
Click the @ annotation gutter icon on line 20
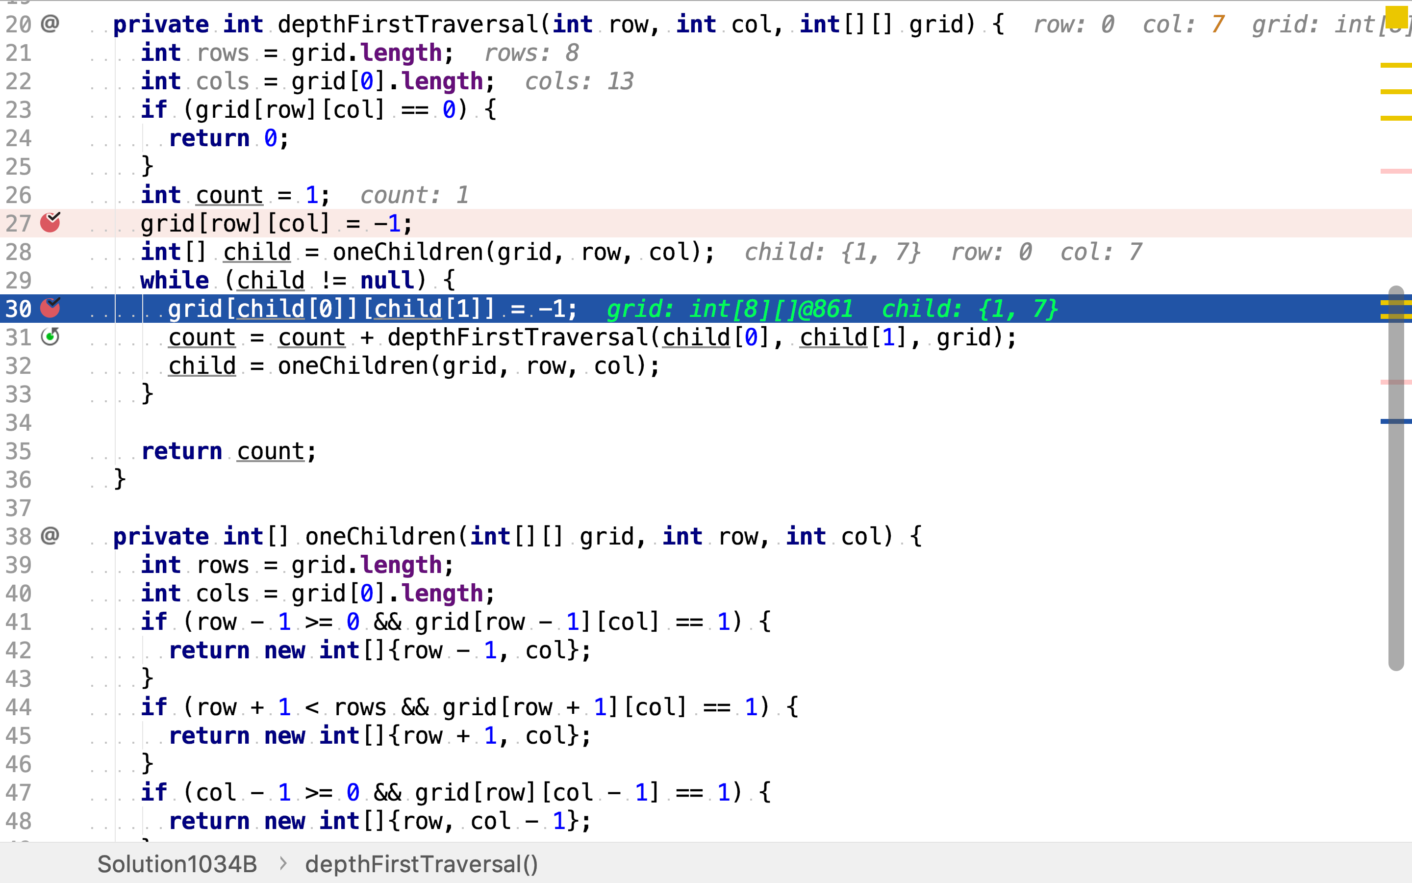click(x=51, y=24)
